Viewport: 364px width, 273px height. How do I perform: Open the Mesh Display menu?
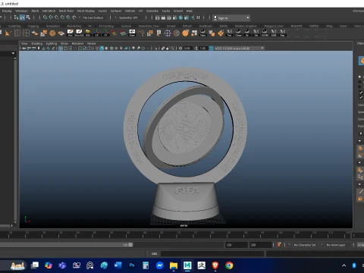pyautogui.click(x=86, y=11)
